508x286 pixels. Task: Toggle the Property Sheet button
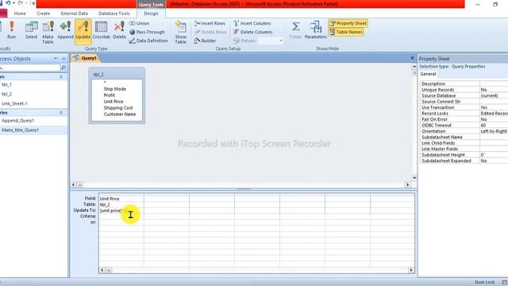tap(348, 23)
